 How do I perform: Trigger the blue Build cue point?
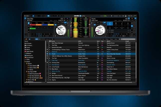click(45, 25)
